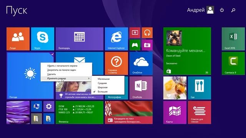The image size is (246, 138).
Task: Open the Store tile featuring Dawn of Steel
Action: tap(187, 51)
